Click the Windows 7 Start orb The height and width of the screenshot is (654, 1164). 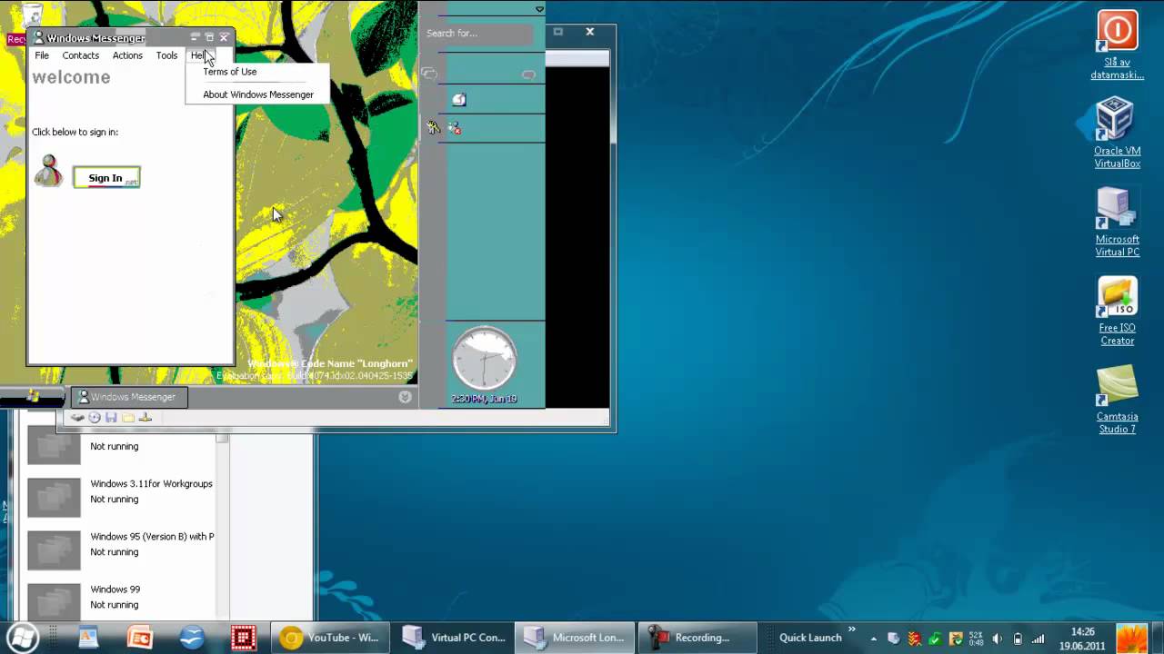click(22, 637)
